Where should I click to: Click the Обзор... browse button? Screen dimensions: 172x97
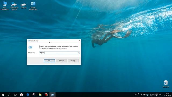coord(73,61)
